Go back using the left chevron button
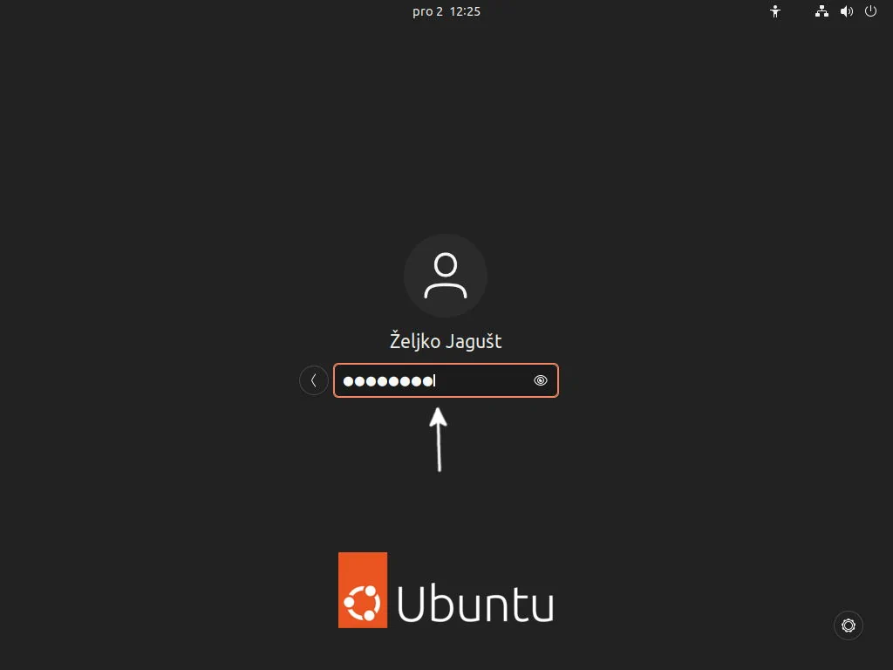The height and width of the screenshot is (670, 893). pos(313,379)
